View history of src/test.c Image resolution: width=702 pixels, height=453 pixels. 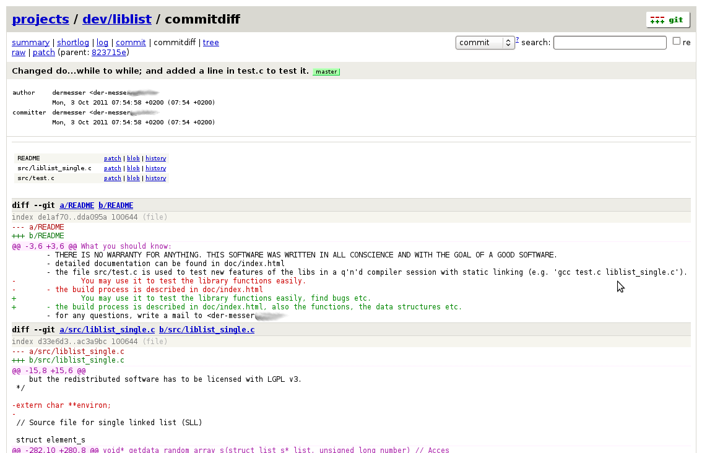click(x=155, y=178)
